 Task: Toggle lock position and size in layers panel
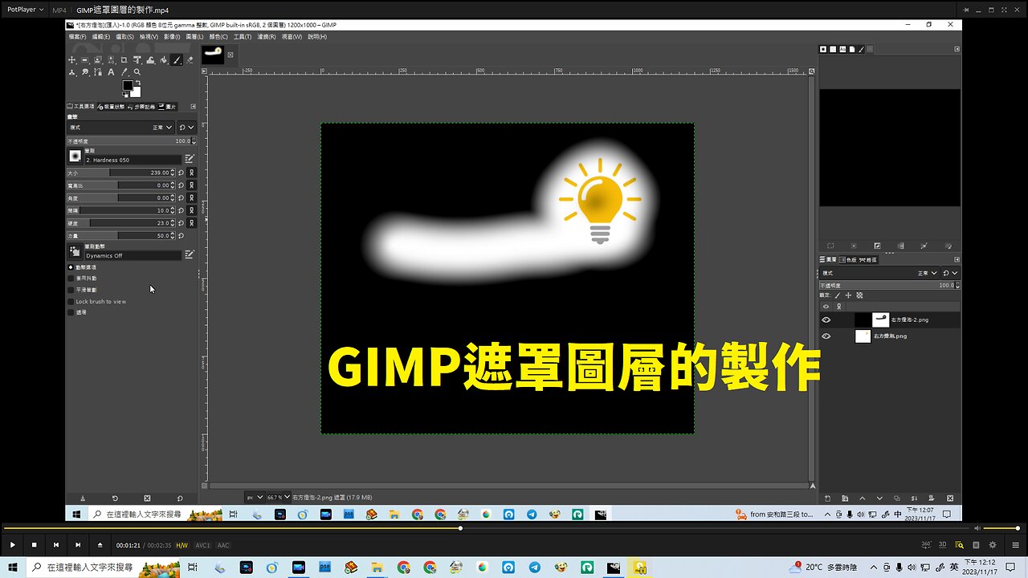point(848,295)
